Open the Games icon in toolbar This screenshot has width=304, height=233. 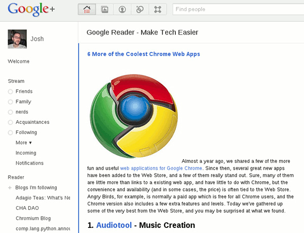click(x=158, y=9)
